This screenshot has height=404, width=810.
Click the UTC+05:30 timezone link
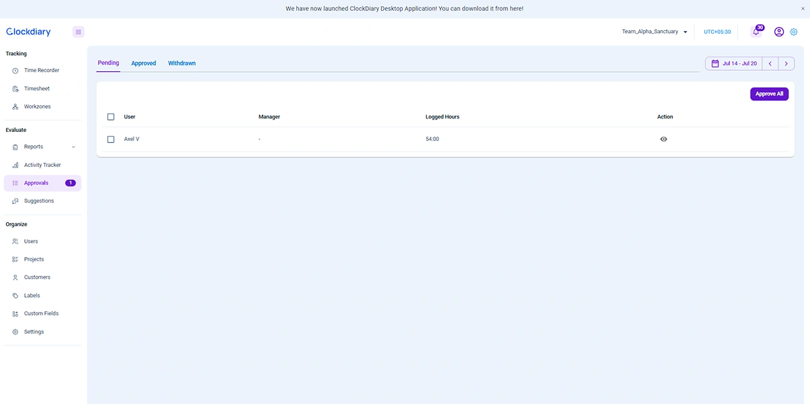(x=717, y=32)
